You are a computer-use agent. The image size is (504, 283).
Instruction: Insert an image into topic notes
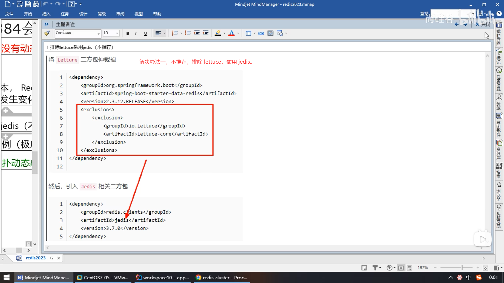[x=270, y=33]
